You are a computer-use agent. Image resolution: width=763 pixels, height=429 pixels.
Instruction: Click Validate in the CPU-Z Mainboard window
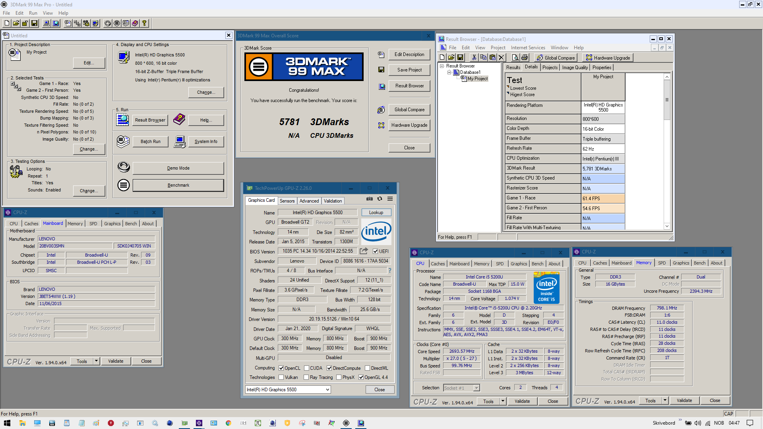tap(116, 361)
